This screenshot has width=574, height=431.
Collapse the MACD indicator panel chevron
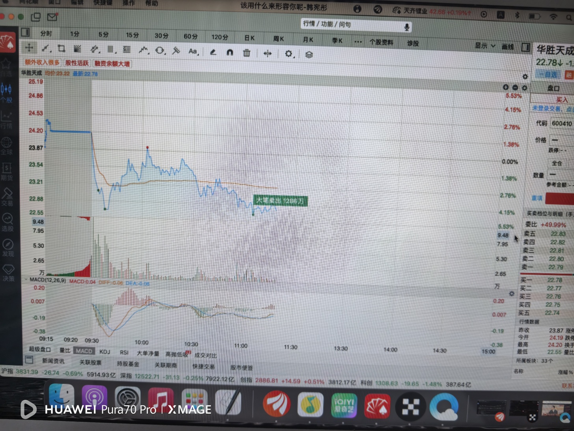pos(26,279)
